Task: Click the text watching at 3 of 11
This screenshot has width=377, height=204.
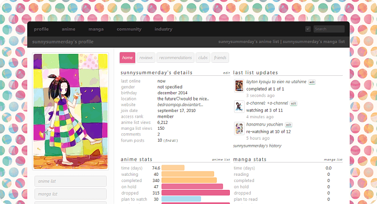Action: 264,110
